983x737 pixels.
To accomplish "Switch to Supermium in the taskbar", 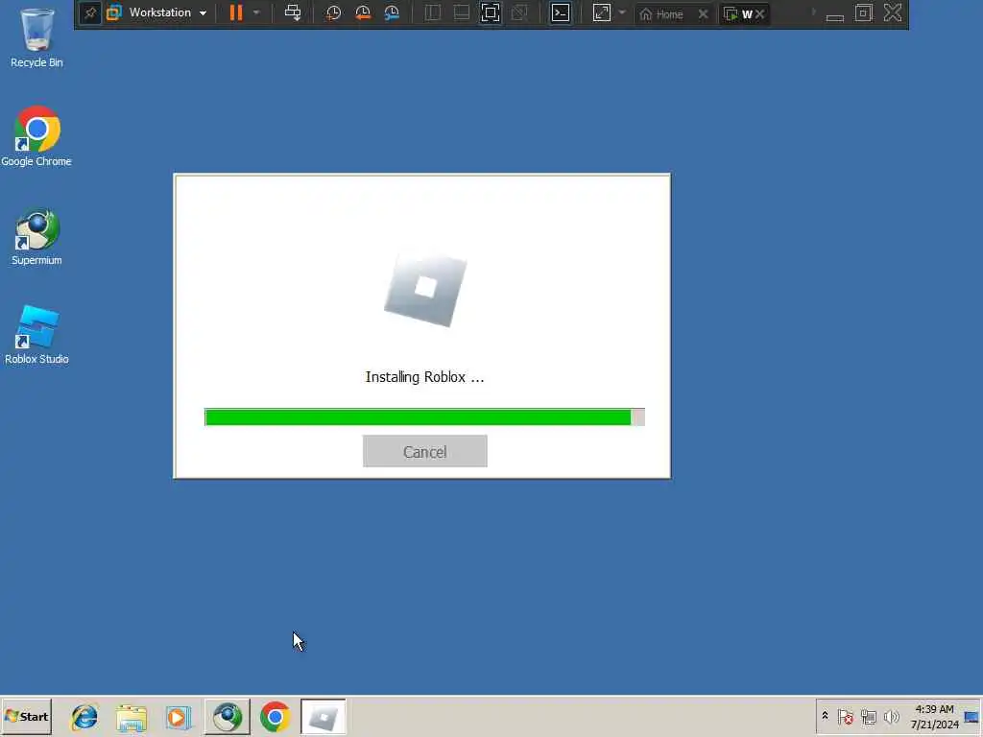I will (227, 716).
